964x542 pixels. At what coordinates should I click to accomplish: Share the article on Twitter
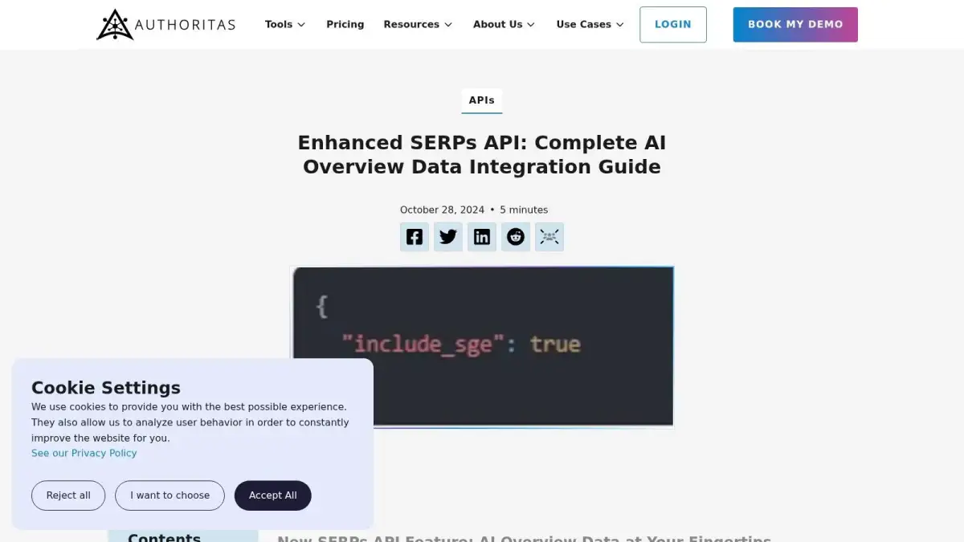point(448,237)
